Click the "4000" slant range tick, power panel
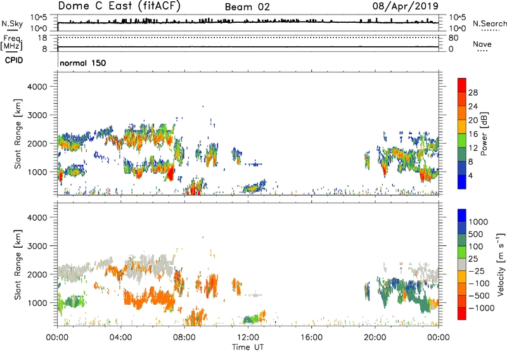 coord(37,87)
